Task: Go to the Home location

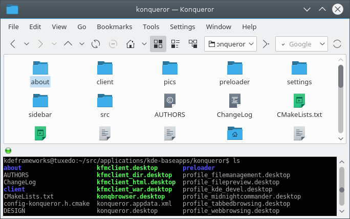Action: click(x=131, y=44)
